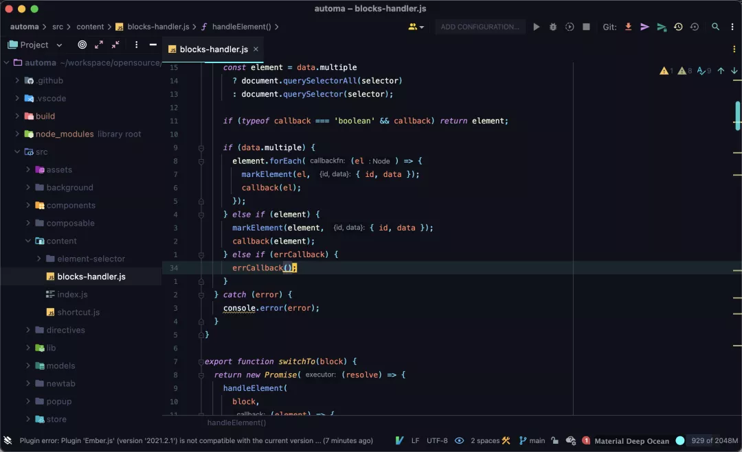Toggle the eye inspections icon in status bar

[x=459, y=440]
